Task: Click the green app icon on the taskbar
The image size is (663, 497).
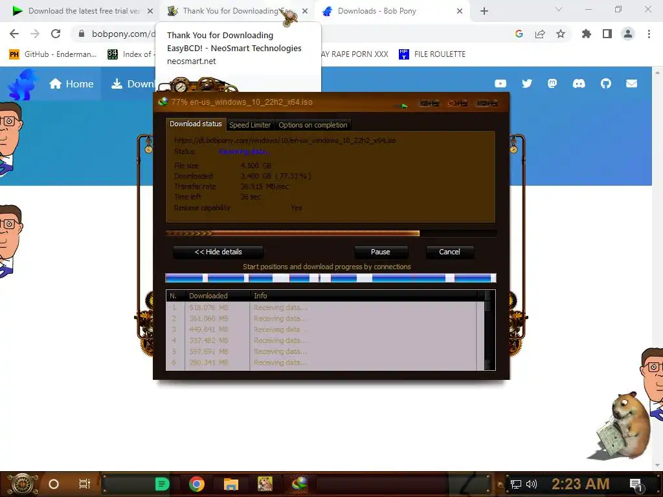Action: [x=162, y=484]
